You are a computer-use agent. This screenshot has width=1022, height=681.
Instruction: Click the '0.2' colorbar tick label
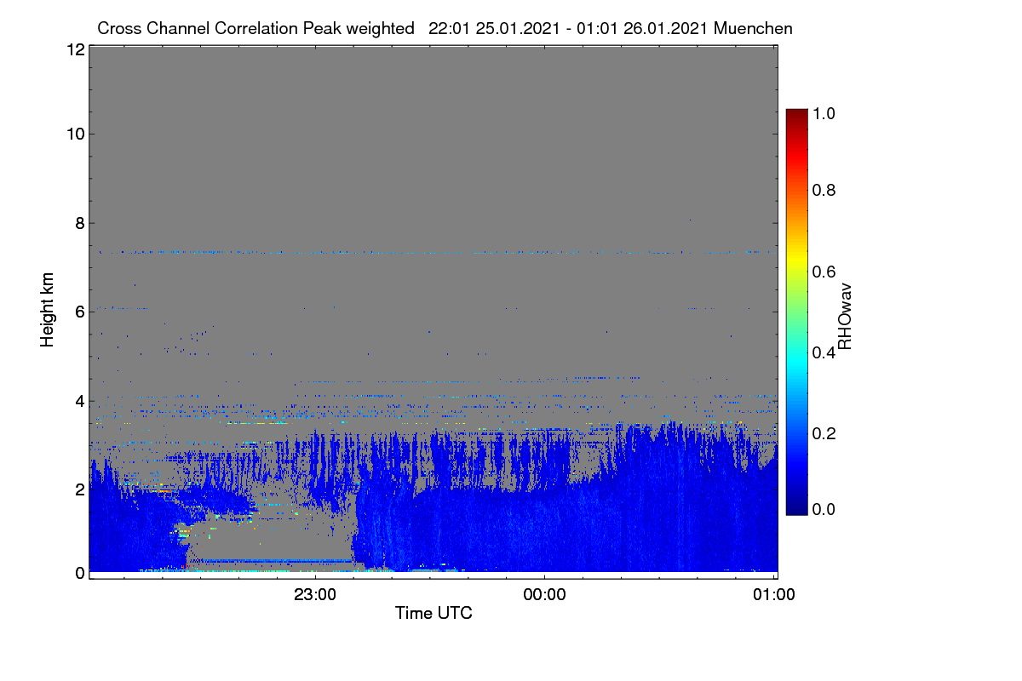tap(824, 432)
